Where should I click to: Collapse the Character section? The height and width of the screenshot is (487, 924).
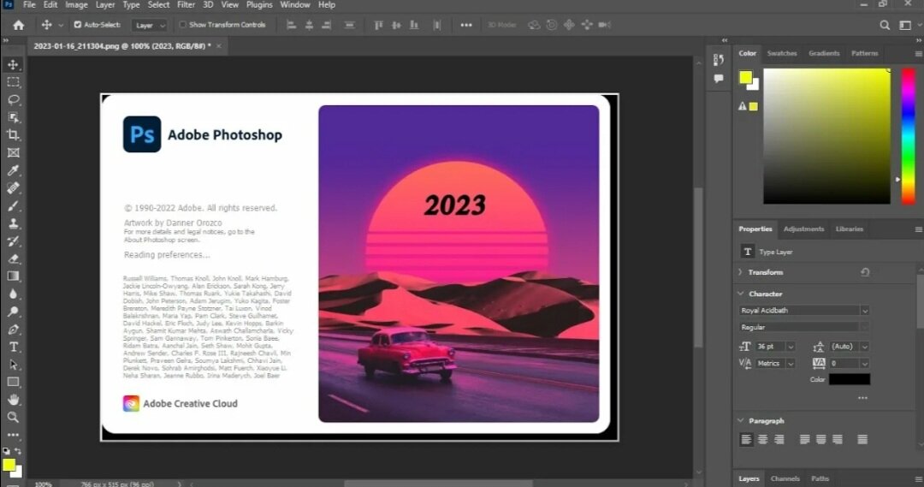click(x=741, y=294)
